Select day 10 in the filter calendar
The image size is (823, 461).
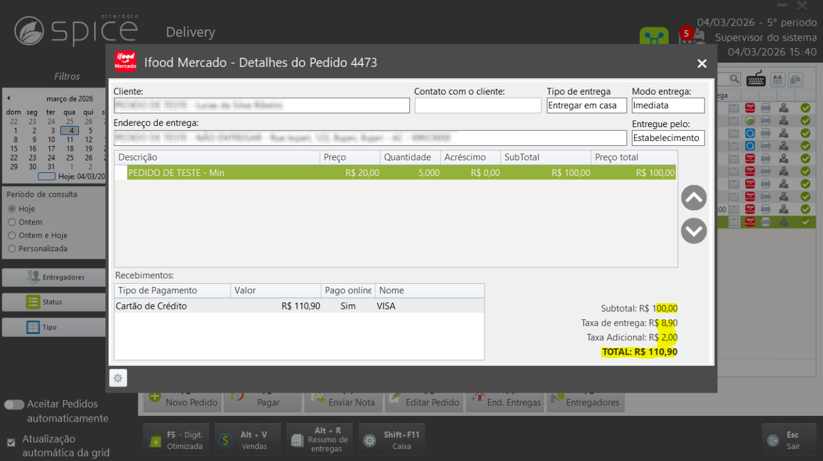click(51, 140)
